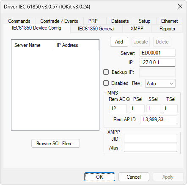Click the Add button
The height and width of the screenshot is (185, 187).
click(119, 42)
